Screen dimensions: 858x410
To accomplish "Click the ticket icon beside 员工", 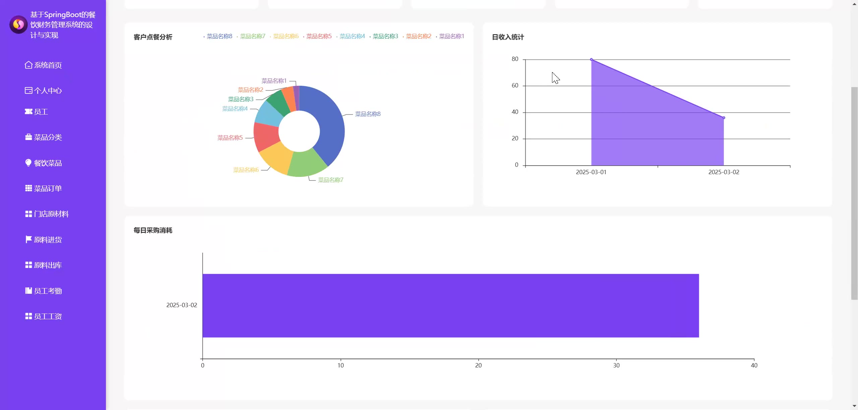I will click(x=28, y=112).
